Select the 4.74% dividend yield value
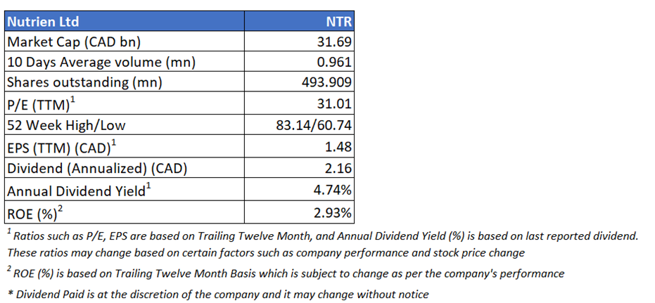The width and height of the screenshot is (655, 303). click(x=332, y=191)
